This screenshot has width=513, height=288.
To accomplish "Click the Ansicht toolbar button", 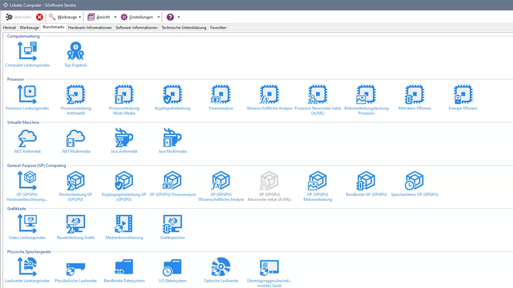I will [x=99, y=17].
